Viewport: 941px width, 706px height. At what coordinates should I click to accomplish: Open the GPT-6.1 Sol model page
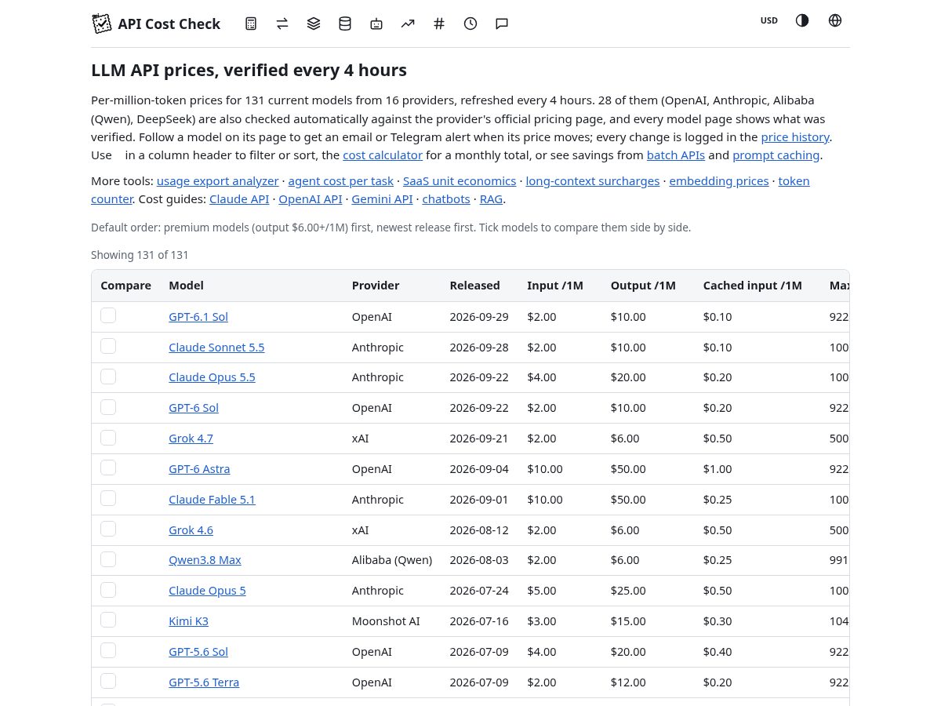(x=198, y=317)
